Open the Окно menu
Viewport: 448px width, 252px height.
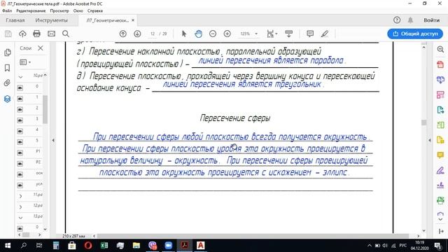[78, 11]
